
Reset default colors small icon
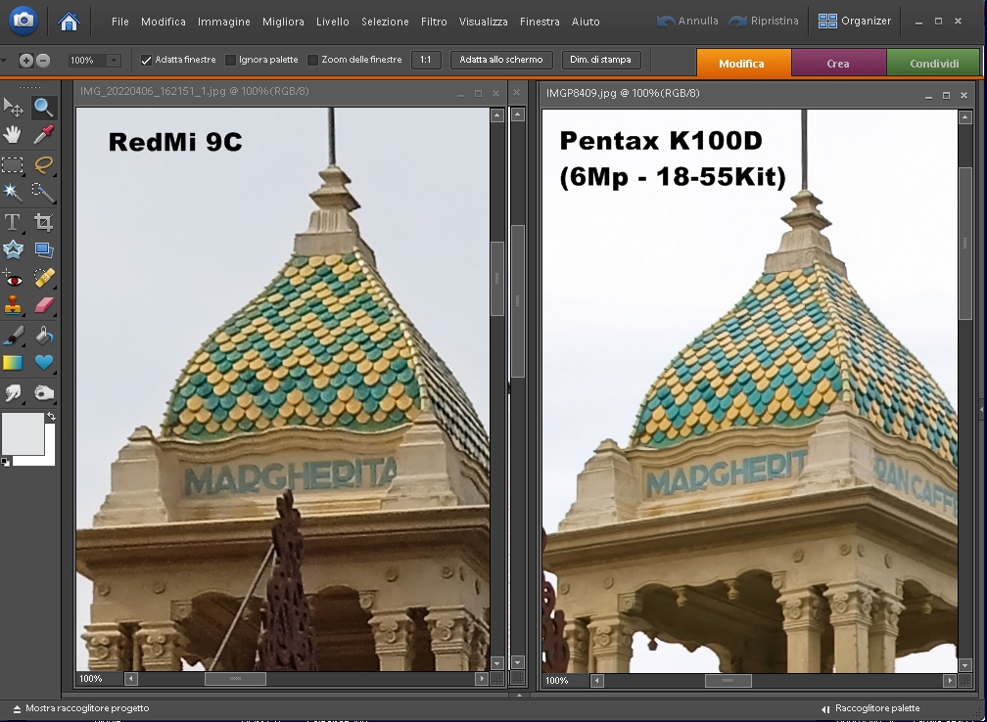point(6,462)
